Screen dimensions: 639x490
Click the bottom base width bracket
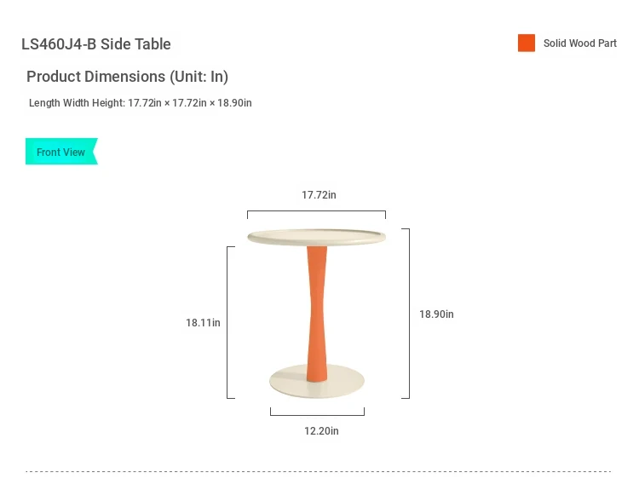tap(317, 412)
